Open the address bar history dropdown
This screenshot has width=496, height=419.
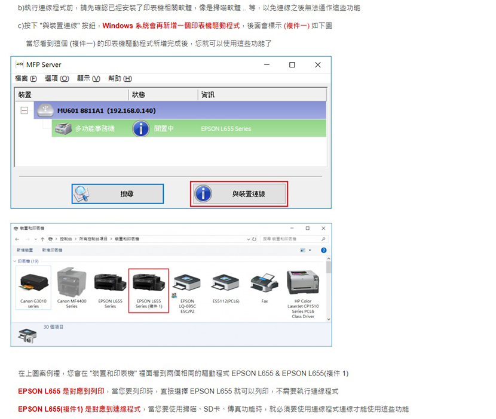[249, 239]
